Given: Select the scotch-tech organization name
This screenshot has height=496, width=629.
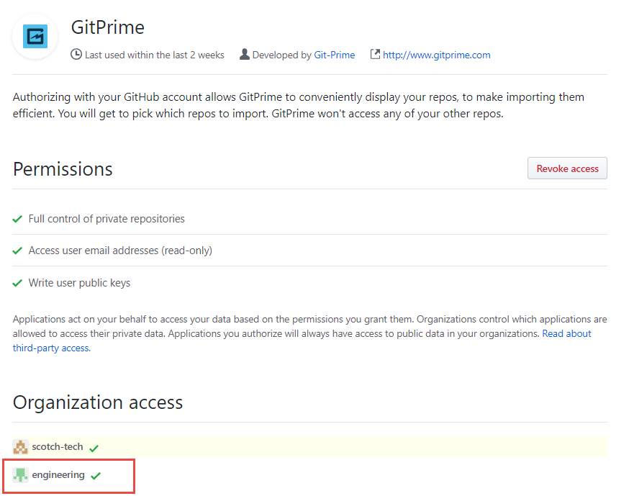Looking at the screenshot, I should (58, 446).
